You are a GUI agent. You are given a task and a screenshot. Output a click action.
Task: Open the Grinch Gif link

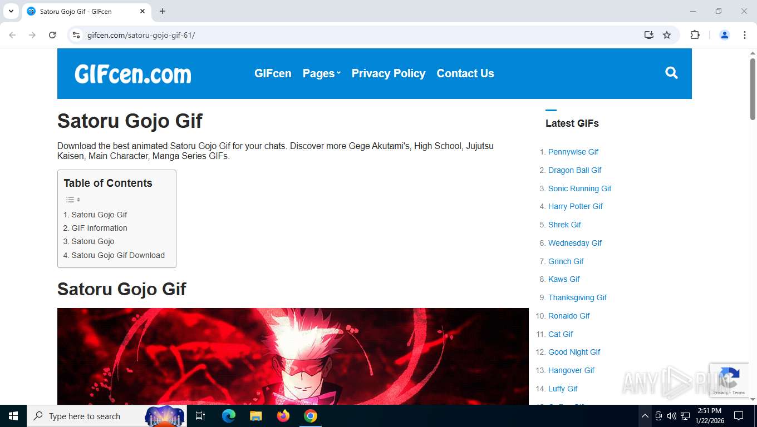[566, 261]
